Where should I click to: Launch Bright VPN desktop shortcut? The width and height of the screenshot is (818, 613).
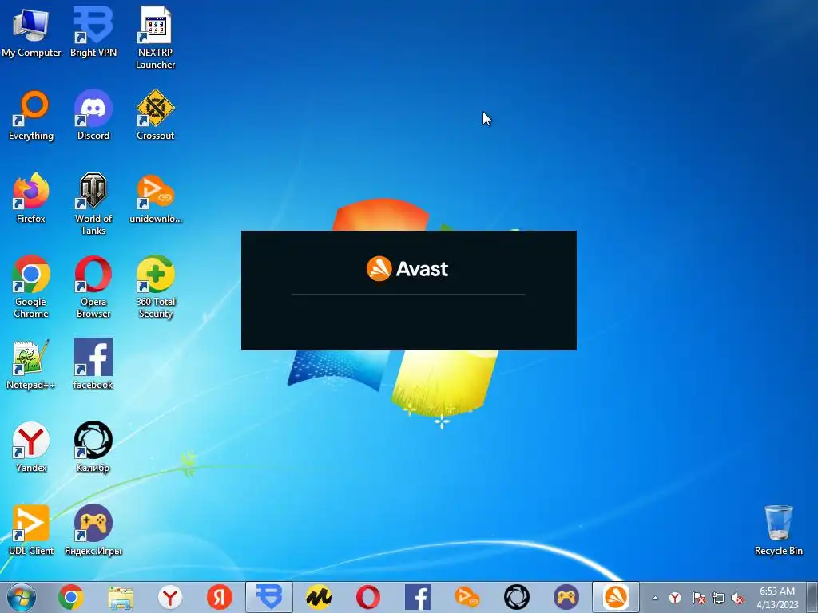93,32
